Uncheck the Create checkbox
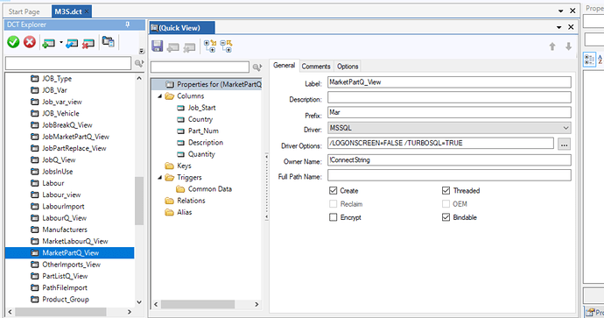The image size is (604, 318). tap(334, 191)
